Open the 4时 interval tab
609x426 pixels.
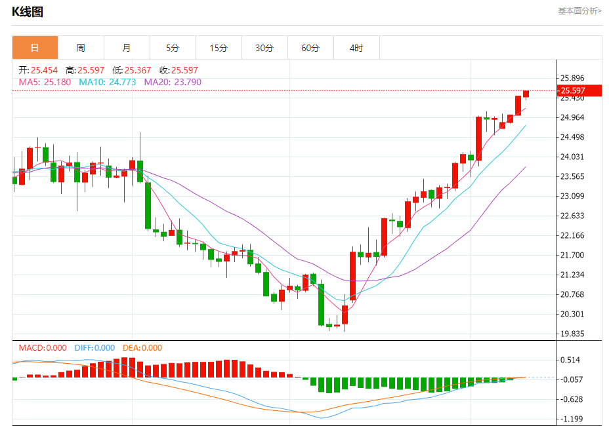tap(356, 48)
